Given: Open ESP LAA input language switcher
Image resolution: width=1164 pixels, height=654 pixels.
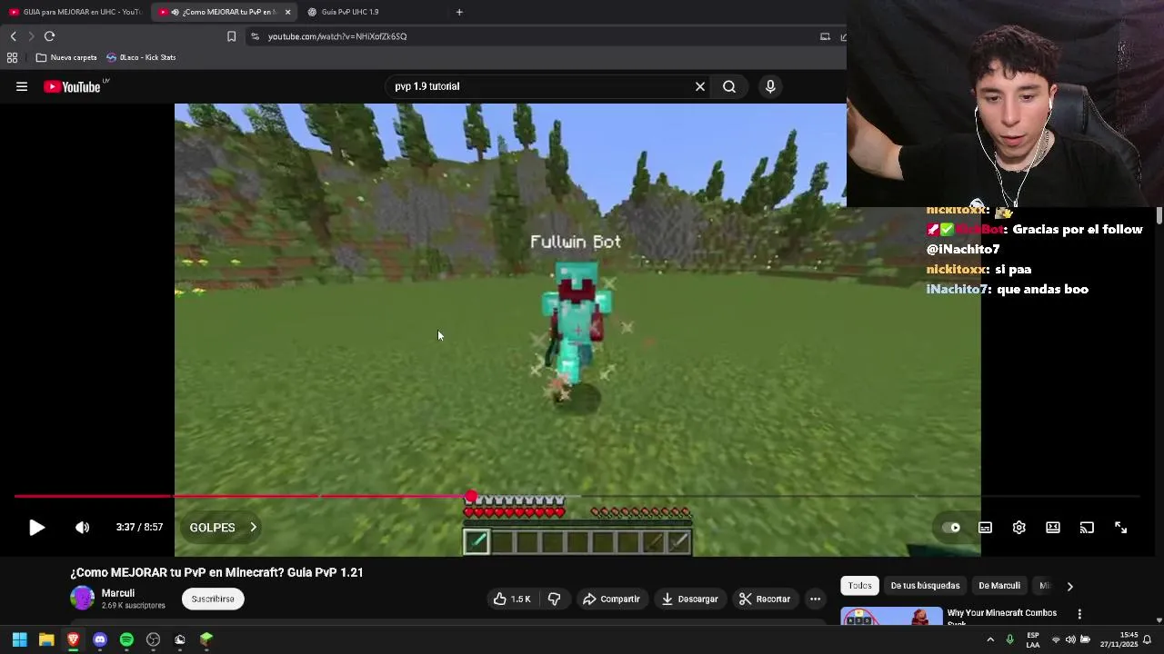Looking at the screenshot, I should pyautogui.click(x=1033, y=639).
